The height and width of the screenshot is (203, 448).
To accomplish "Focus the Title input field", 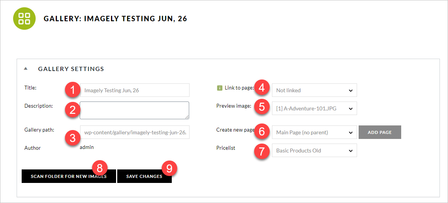I will [x=135, y=90].
